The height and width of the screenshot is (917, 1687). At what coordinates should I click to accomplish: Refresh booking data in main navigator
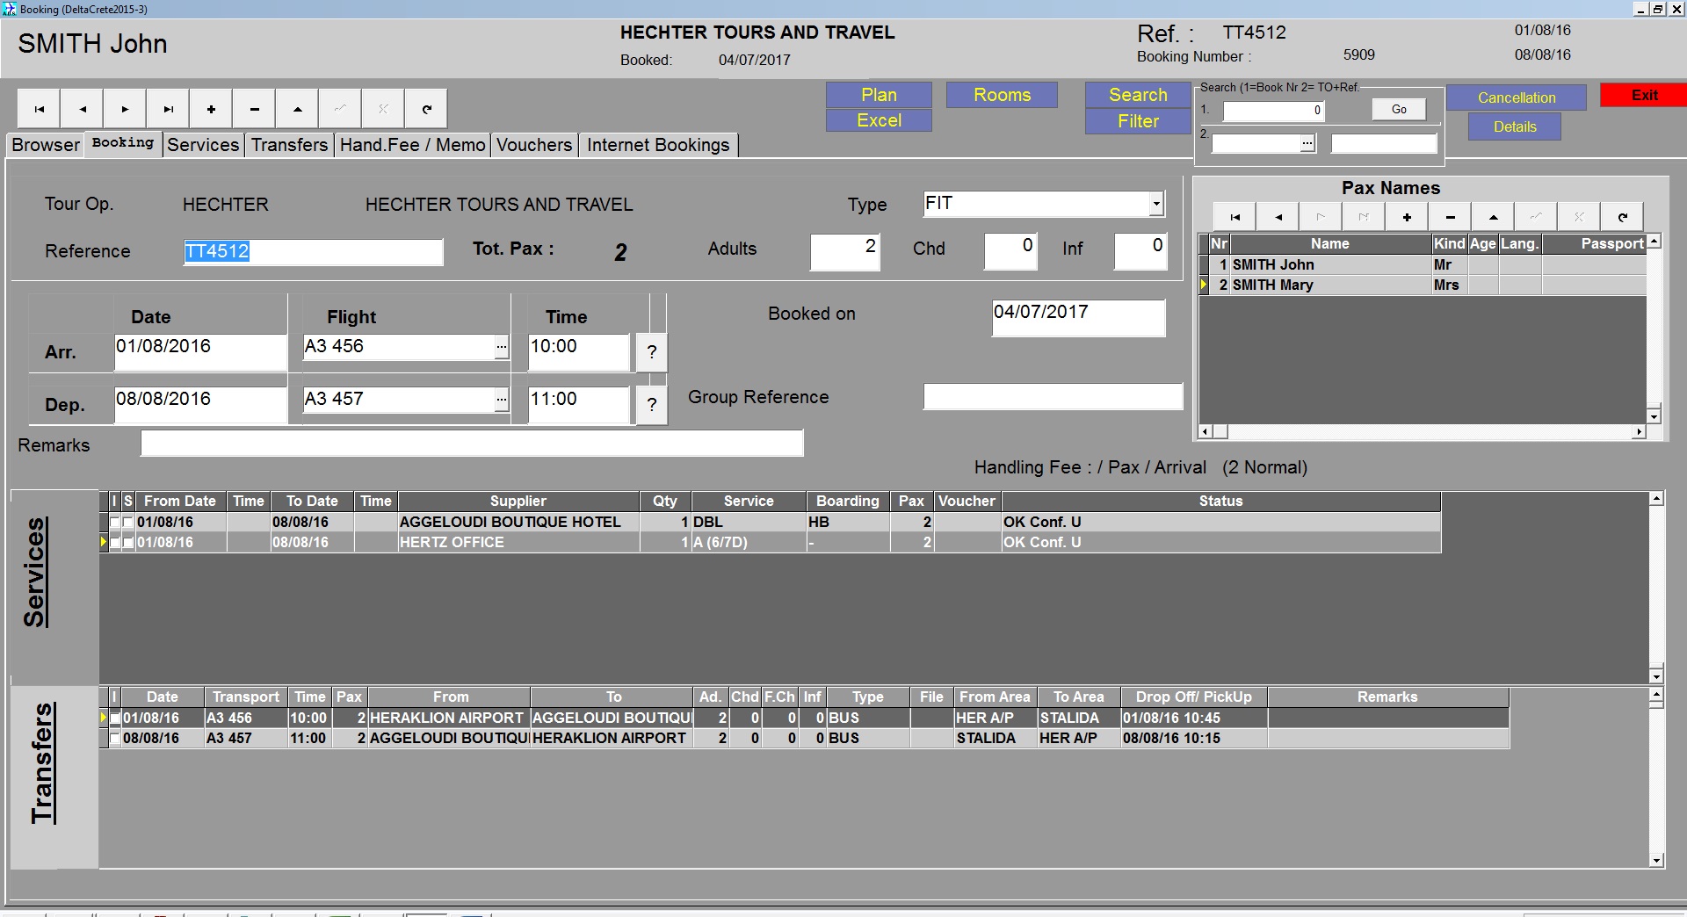pyautogui.click(x=427, y=110)
